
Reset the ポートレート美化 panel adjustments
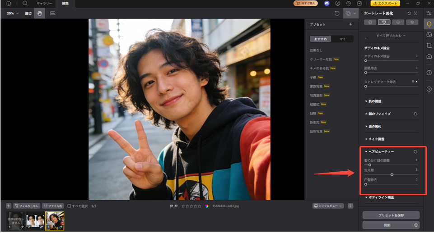coord(409,13)
